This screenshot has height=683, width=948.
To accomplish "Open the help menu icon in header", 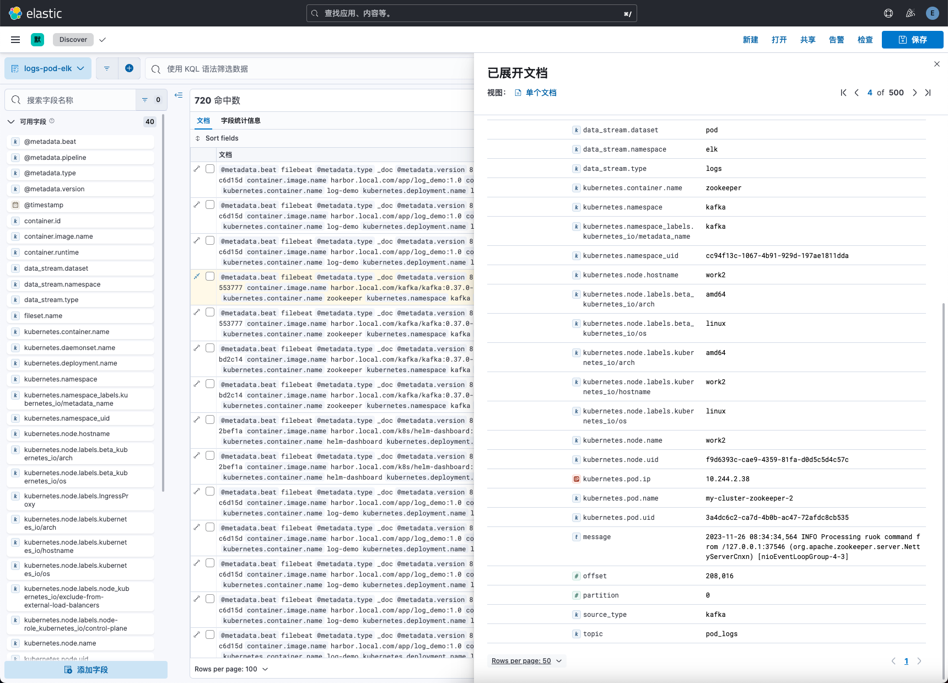I will (x=888, y=13).
